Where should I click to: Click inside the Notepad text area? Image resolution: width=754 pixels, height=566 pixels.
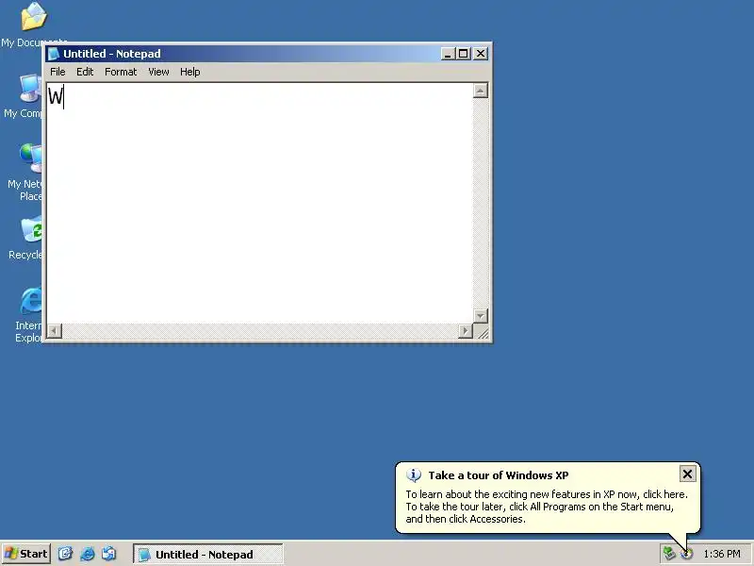[260, 203]
